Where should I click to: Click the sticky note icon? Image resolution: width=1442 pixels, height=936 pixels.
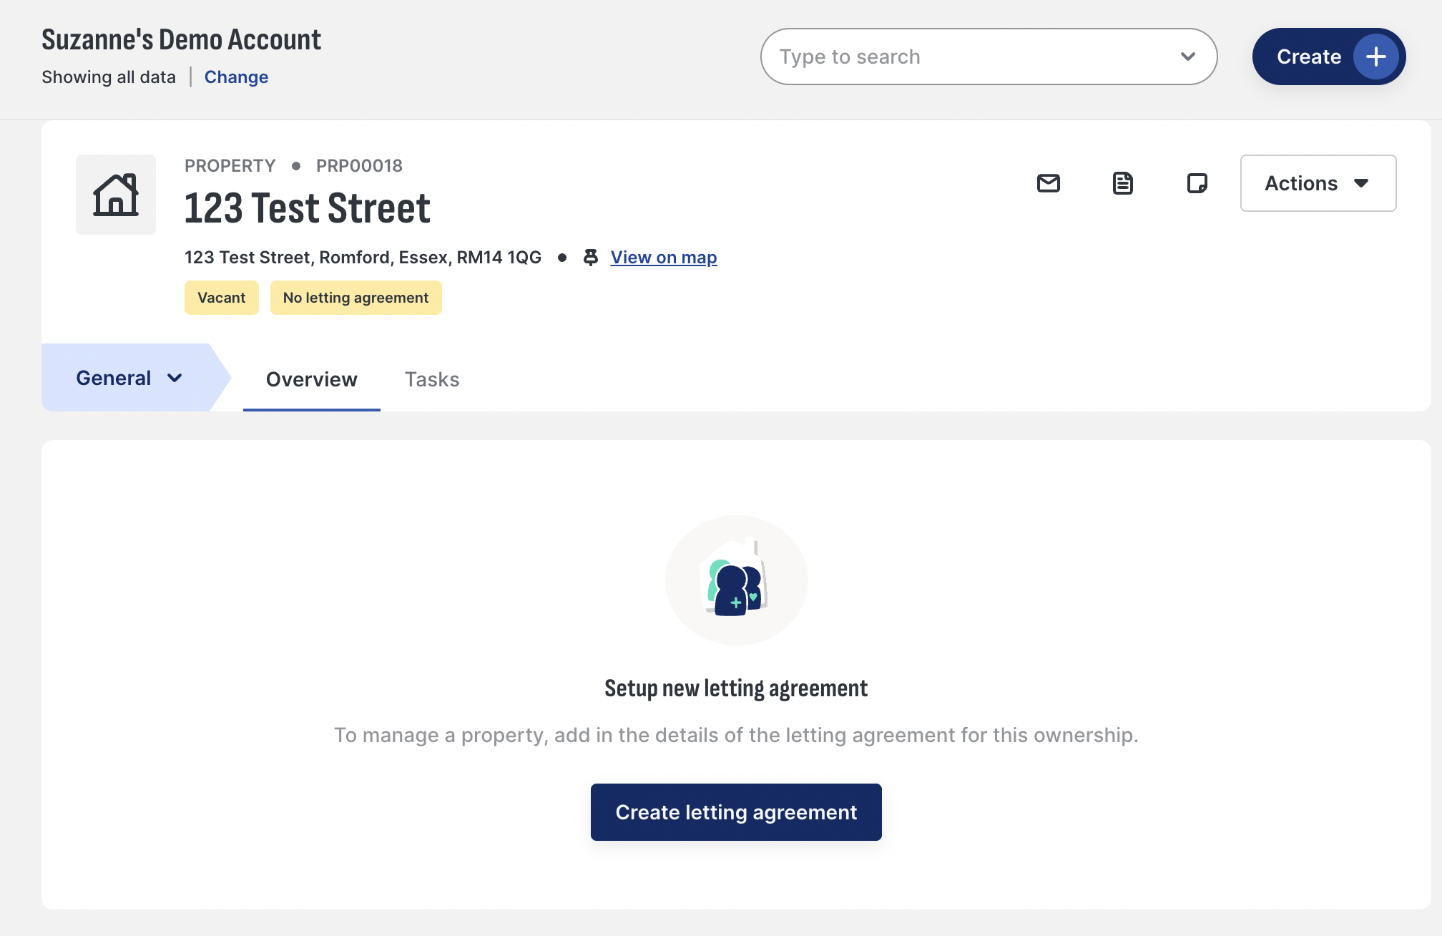tap(1197, 183)
